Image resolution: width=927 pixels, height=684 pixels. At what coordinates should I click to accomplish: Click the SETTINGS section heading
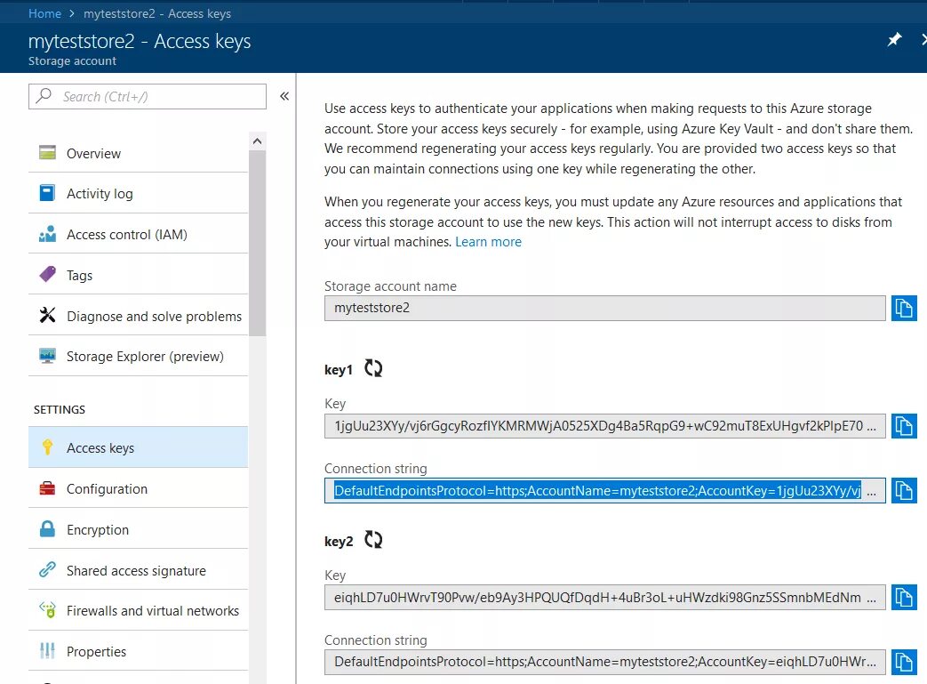tap(60, 409)
